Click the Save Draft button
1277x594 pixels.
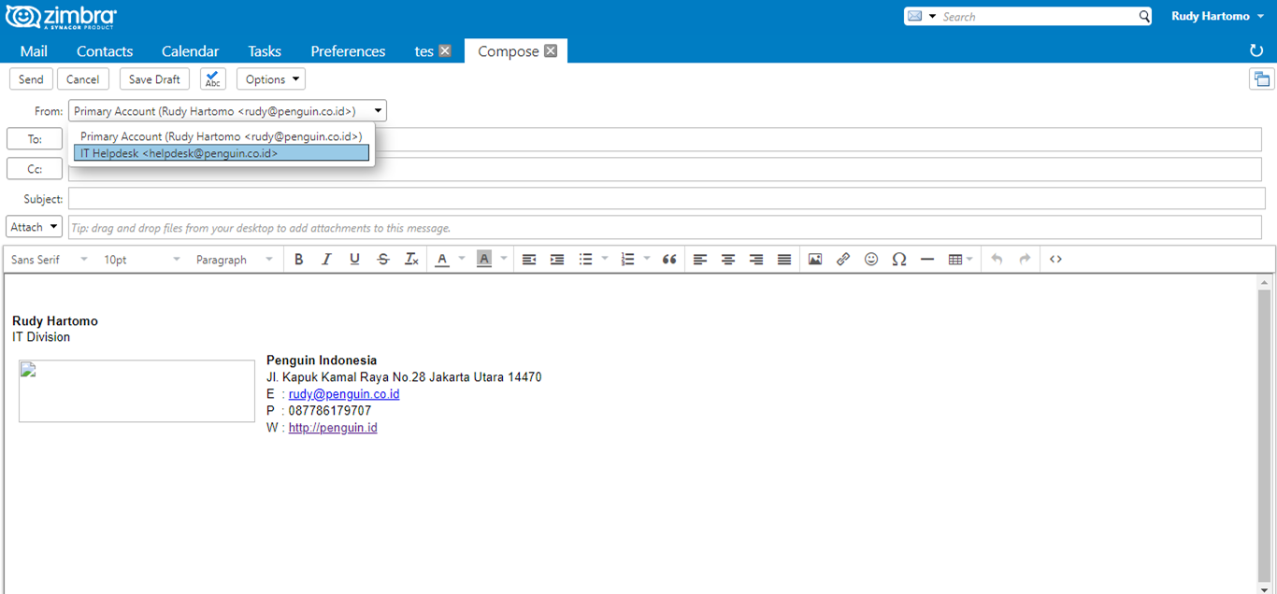pyautogui.click(x=155, y=79)
